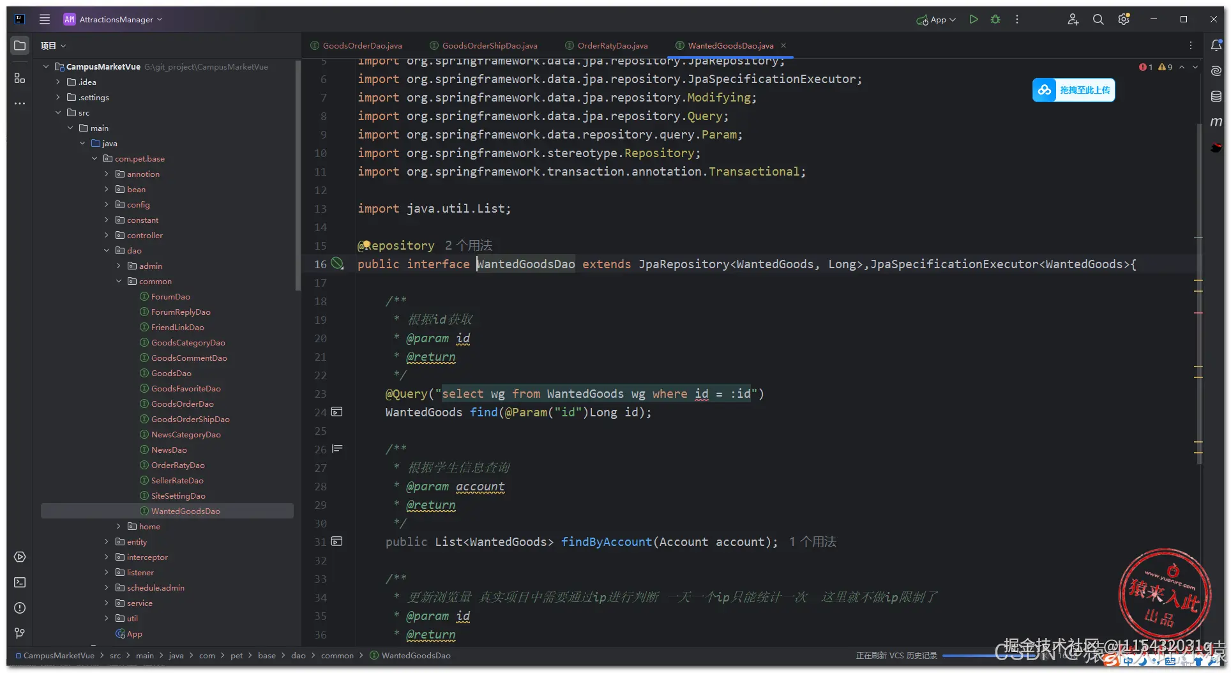Screen dimensions: 1231x673
Task: Open the Code With Me user icon
Action: 1073,19
